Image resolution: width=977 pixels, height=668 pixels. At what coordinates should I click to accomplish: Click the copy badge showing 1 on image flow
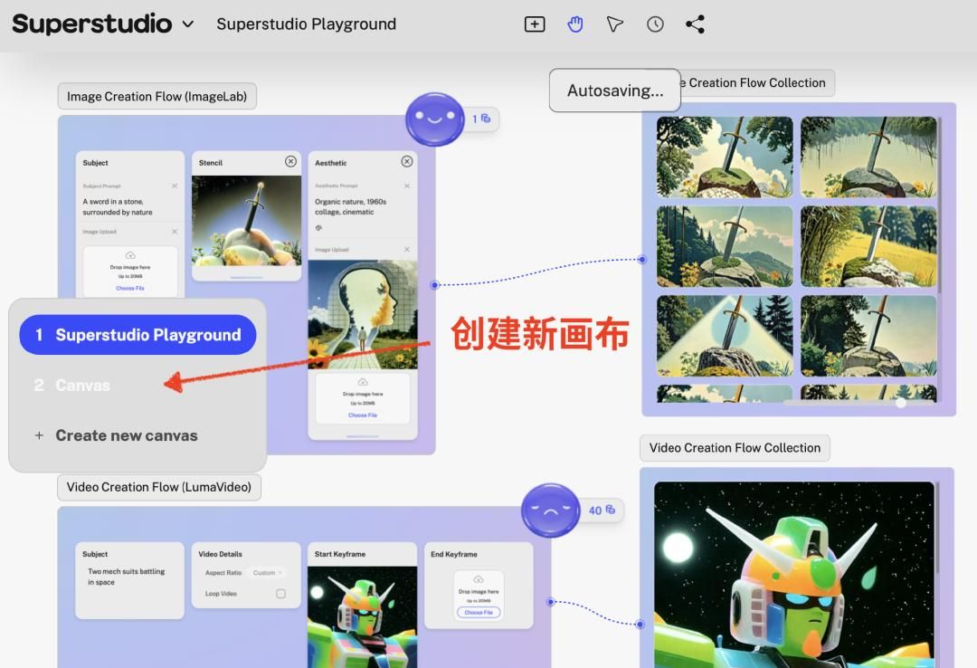[479, 119]
